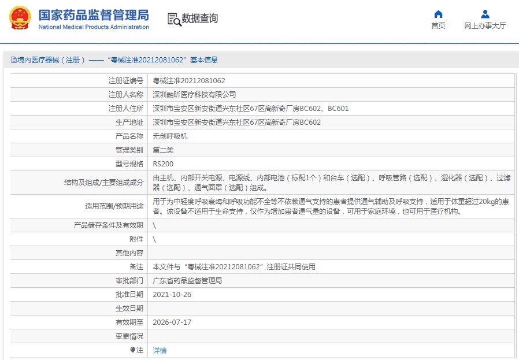Select expiry date 2026-07-17

[172, 322]
